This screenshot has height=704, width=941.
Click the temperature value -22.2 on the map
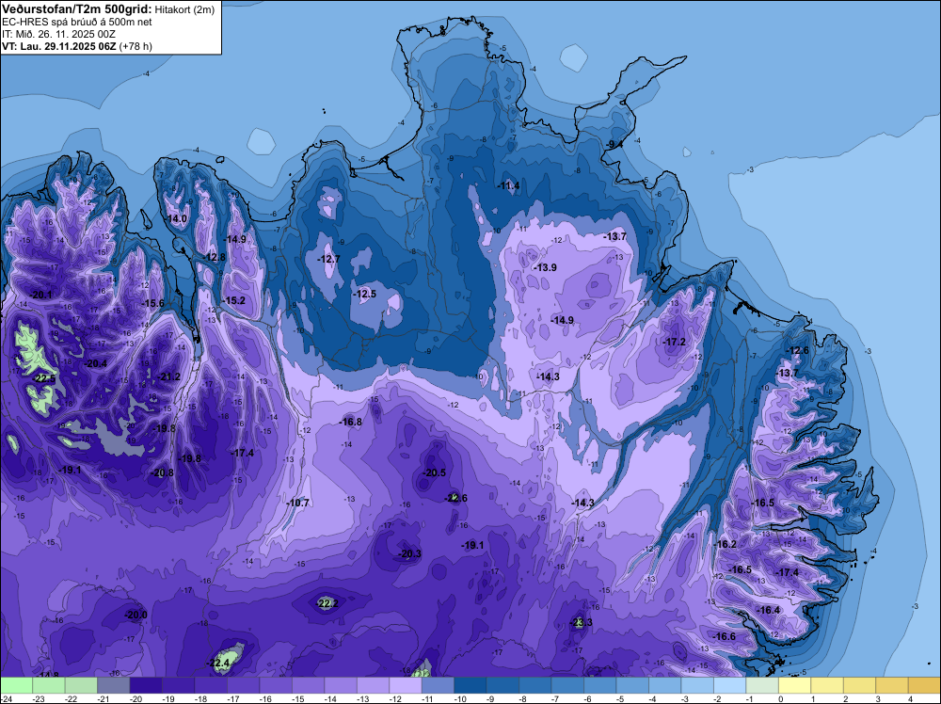(x=327, y=603)
